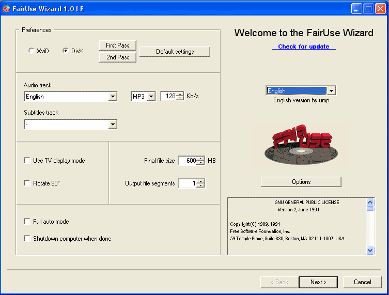Click the FairUse disc logo image
389x295 pixels.
(301, 145)
